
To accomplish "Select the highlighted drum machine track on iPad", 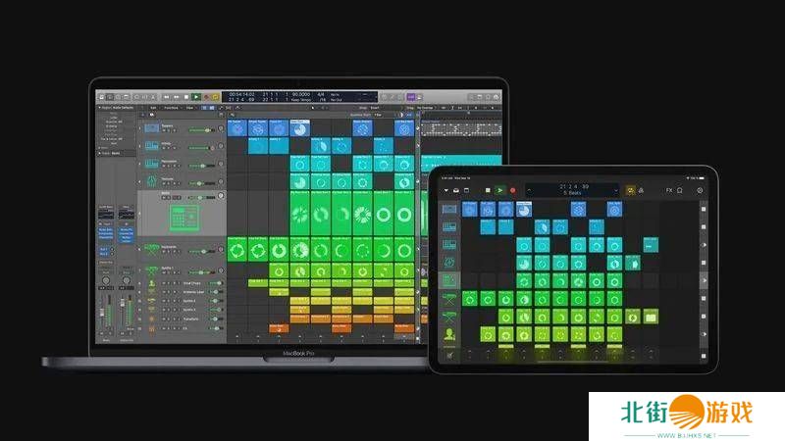I will pos(450,281).
